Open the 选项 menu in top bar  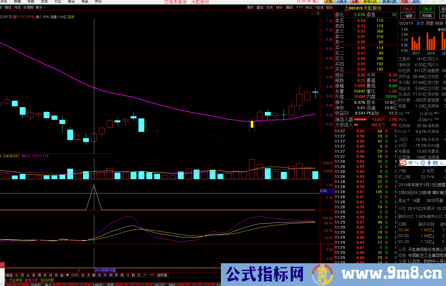[x=416, y=2]
